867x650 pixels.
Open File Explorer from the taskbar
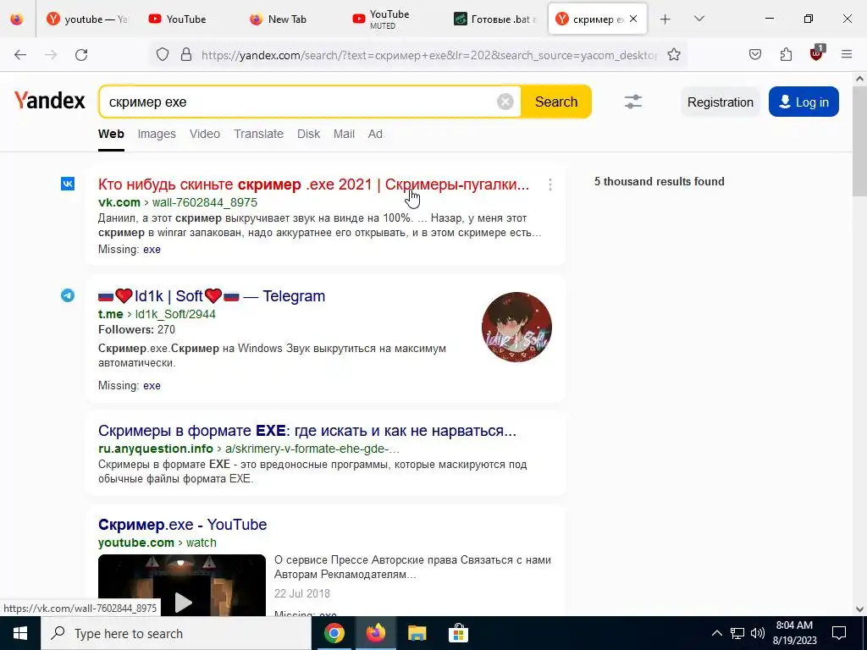(x=417, y=633)
